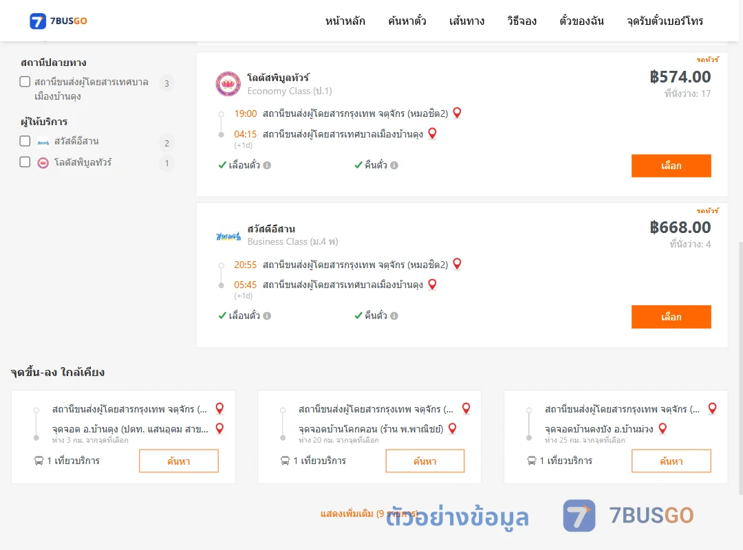The width and height of the screenshot is (743, 550).
Task: Show map pin for 05:45 arrival station
Action: tap(432, 284)
